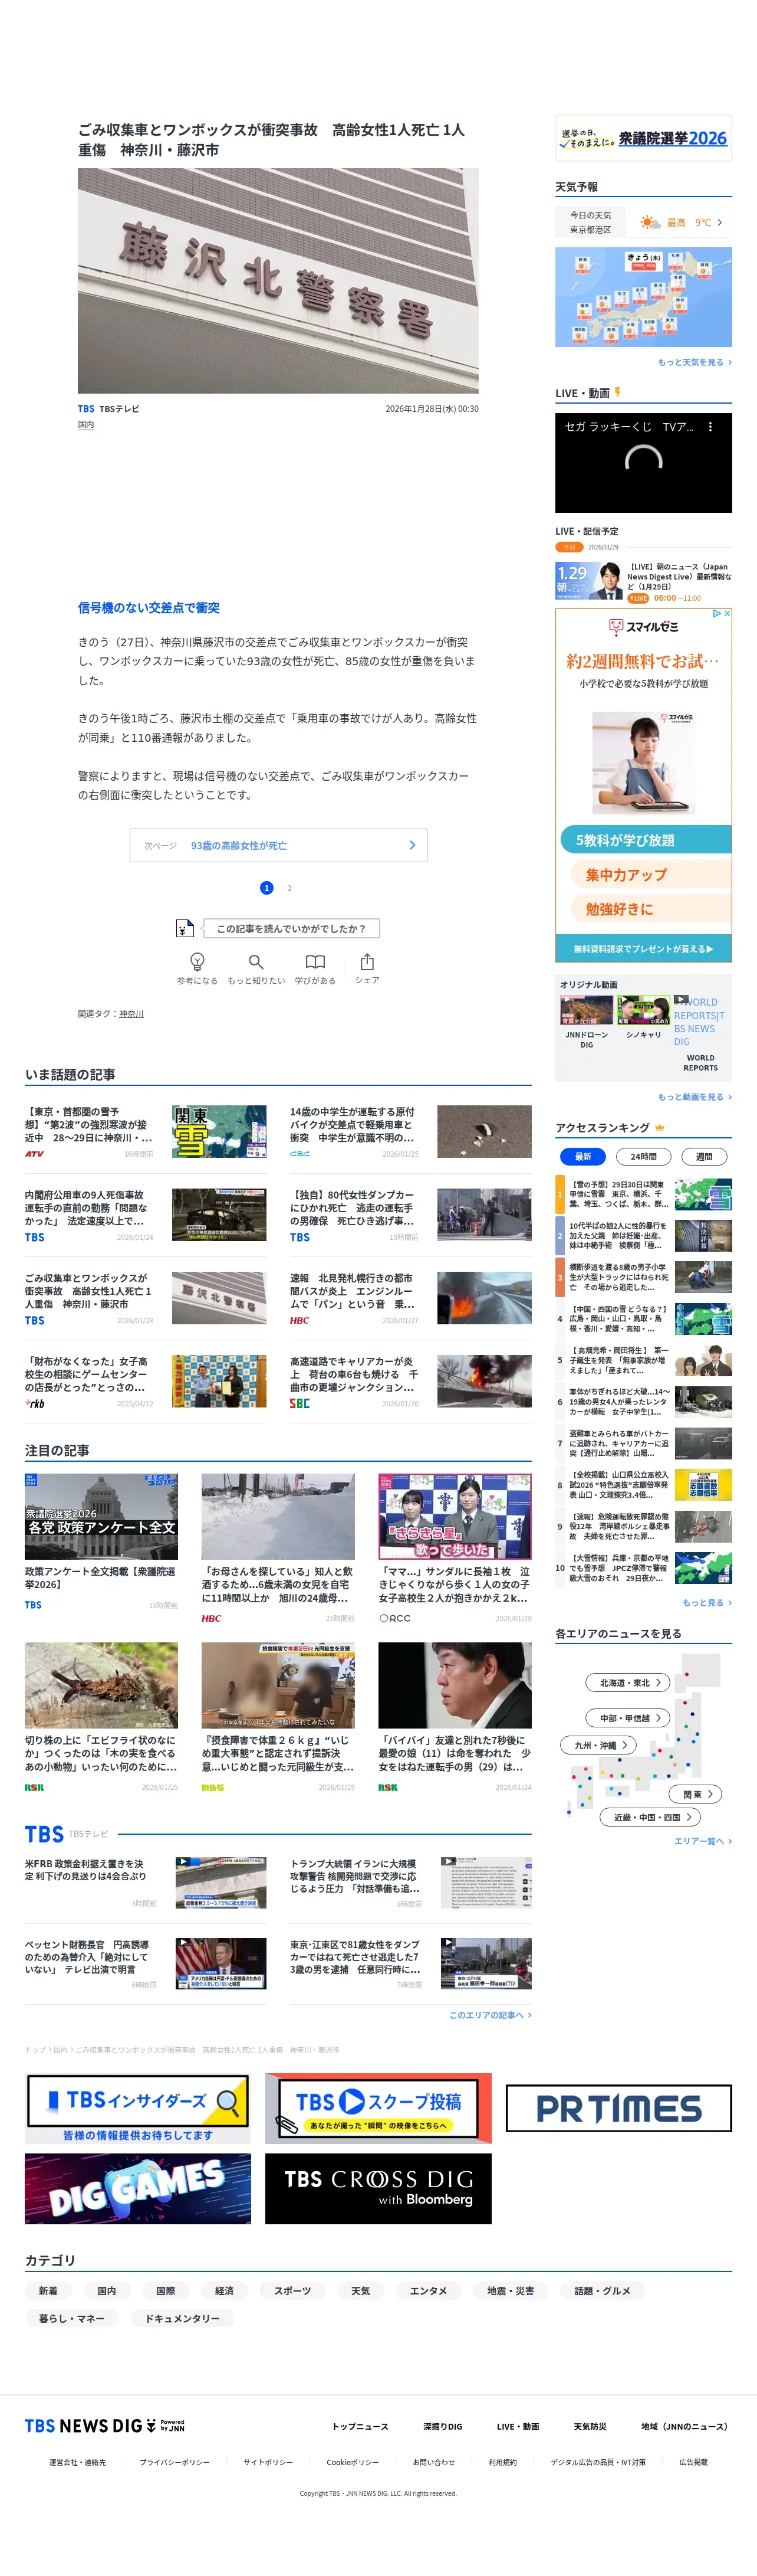Open the Cookieポリシー footer link
Viewport: 757px width, 2576px height.
click(353, 2462)
